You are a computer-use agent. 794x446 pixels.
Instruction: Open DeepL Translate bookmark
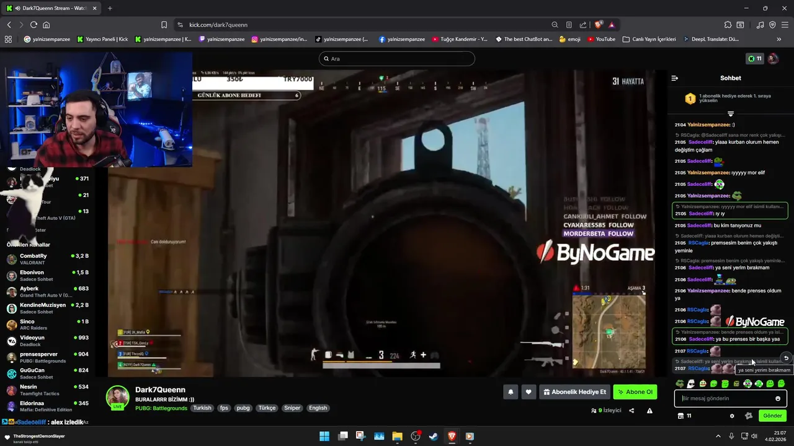coord(711,39)
